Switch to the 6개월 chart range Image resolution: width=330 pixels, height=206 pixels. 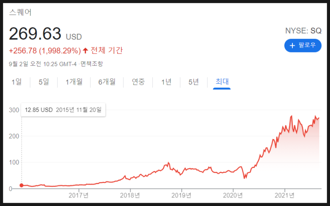click(107, 82)
